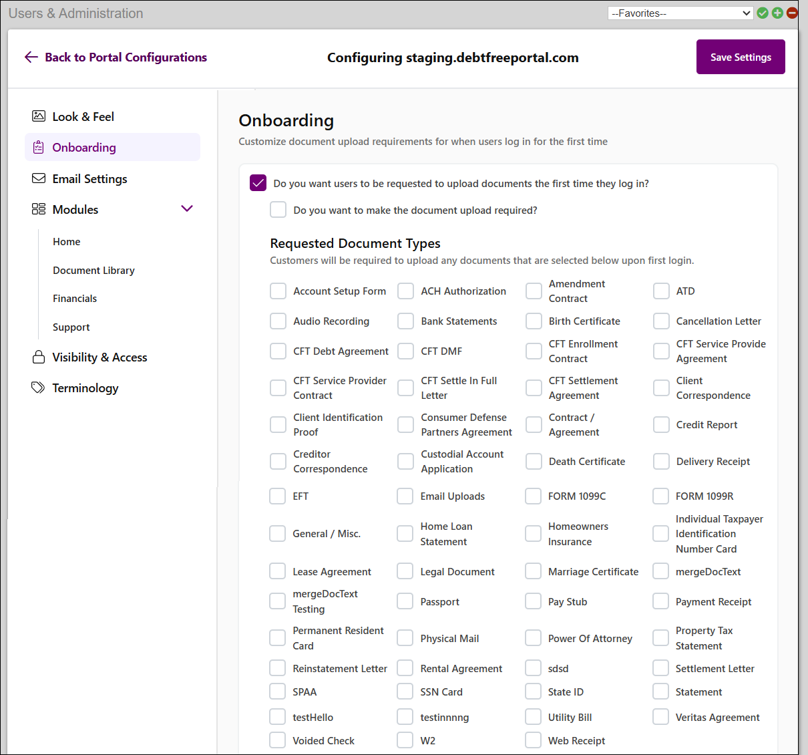Select the Home module
Image resolution: width=808 pixels, height=755 pixels.
tap(67, 242)
